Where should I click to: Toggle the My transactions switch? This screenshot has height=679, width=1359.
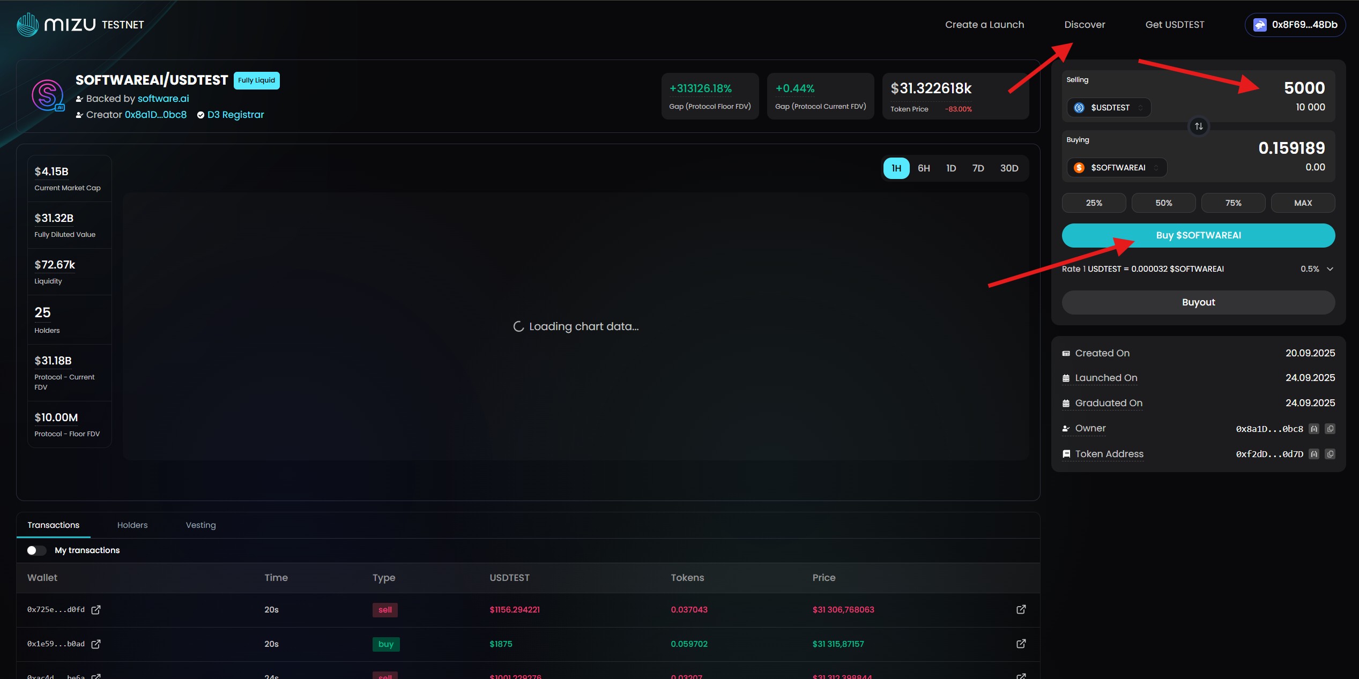pyautogui.click(x=36, y=550)
